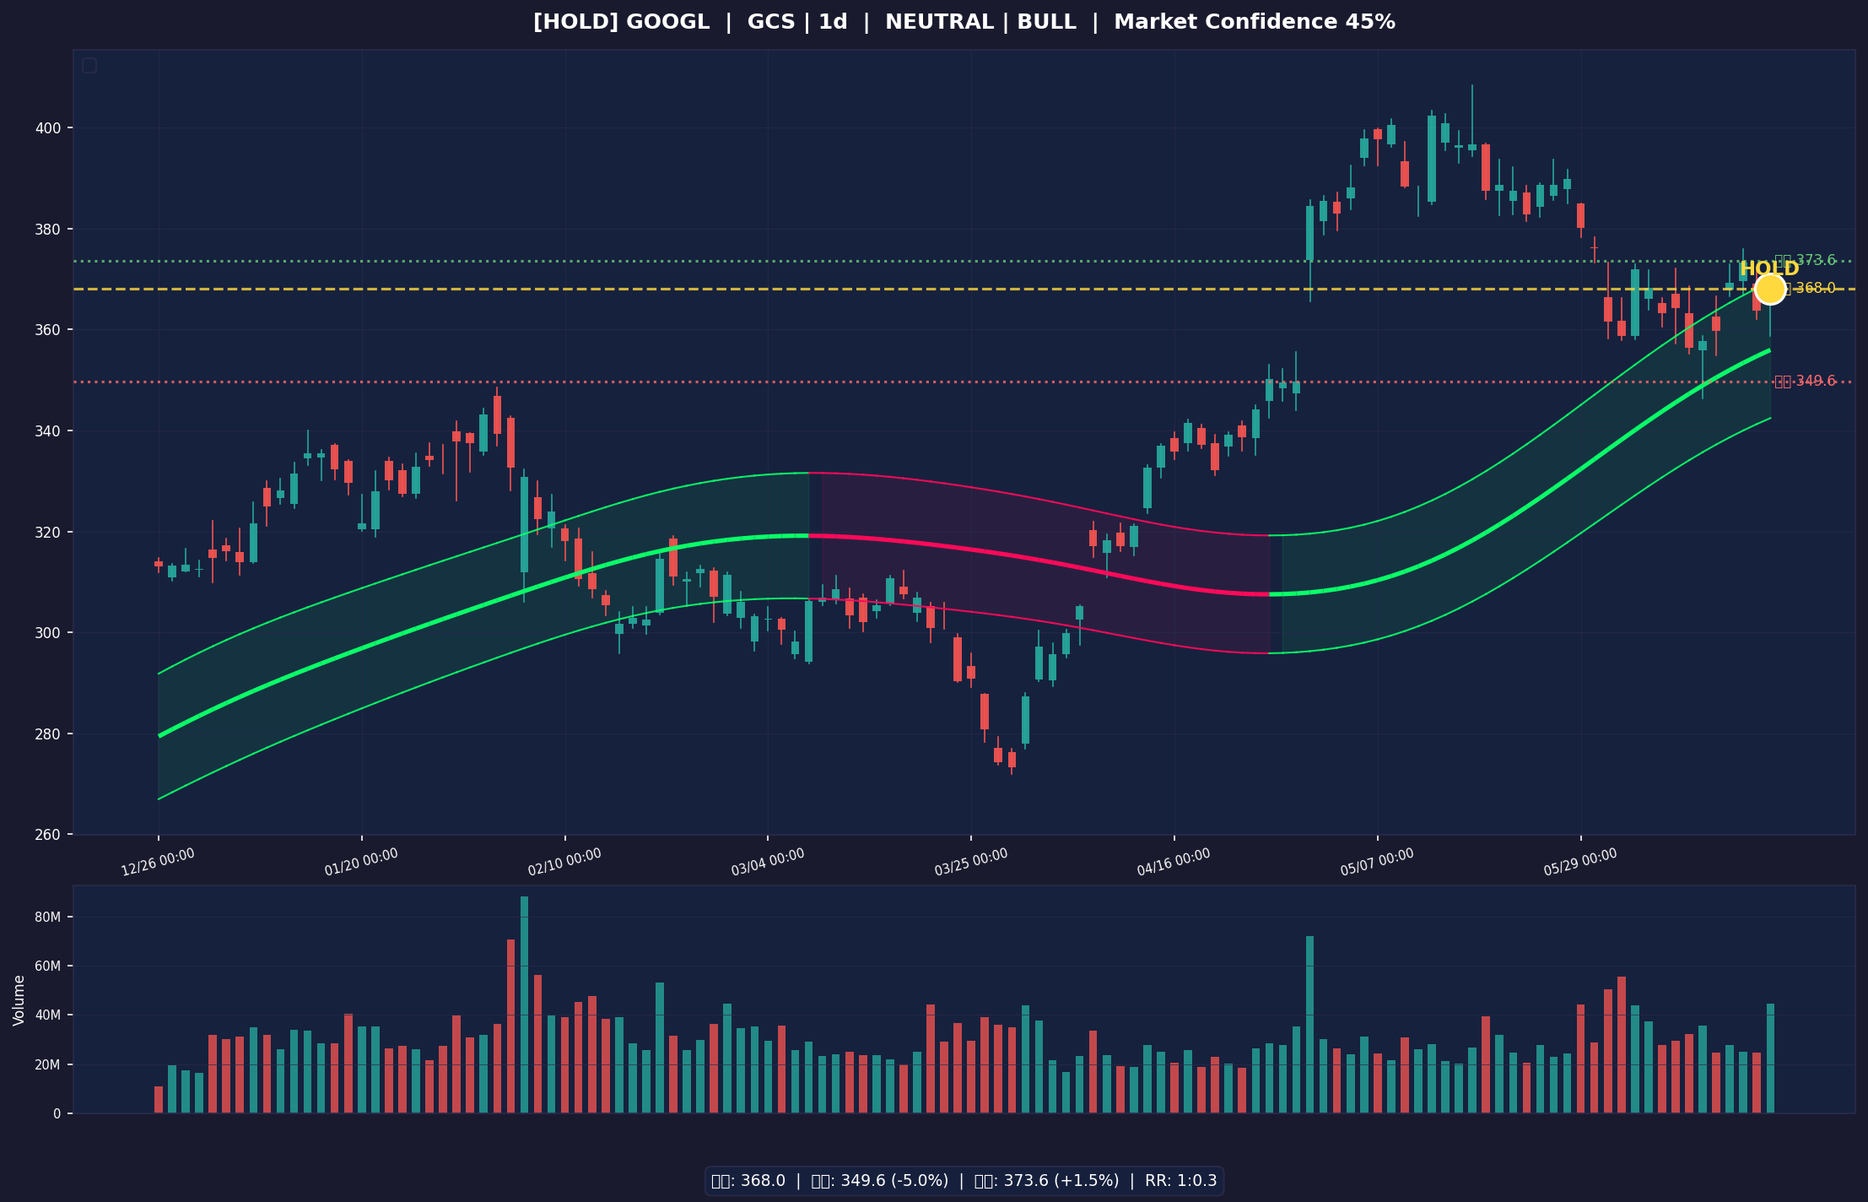Click the "02/10 00:00" date label
The height and width of the screenshot is (1202, 1868).
coord(564,862)
